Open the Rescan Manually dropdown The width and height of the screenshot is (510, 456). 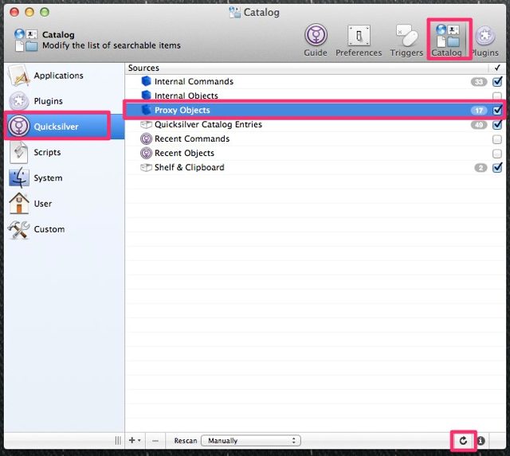point(251,441)
